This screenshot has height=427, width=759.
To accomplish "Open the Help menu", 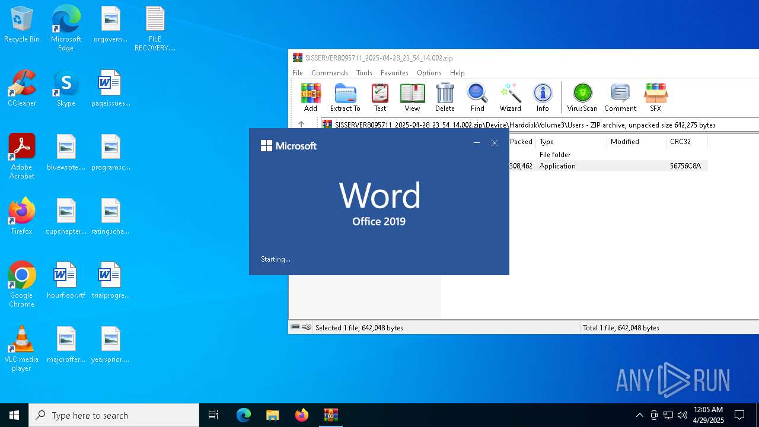I will click(457, 73).
